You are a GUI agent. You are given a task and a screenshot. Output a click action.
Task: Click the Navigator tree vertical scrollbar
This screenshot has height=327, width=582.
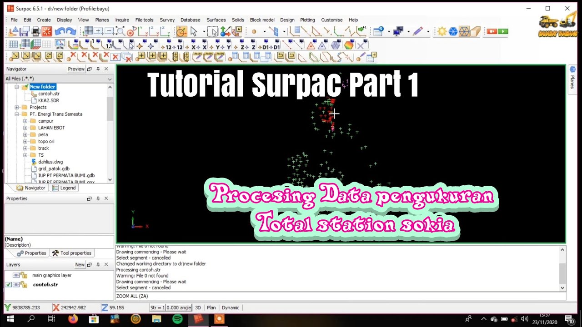point(110,109)
